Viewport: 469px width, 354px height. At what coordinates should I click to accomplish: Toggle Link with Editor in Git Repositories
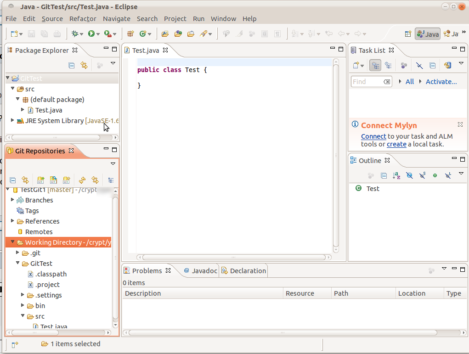click(x=25, y=180)
